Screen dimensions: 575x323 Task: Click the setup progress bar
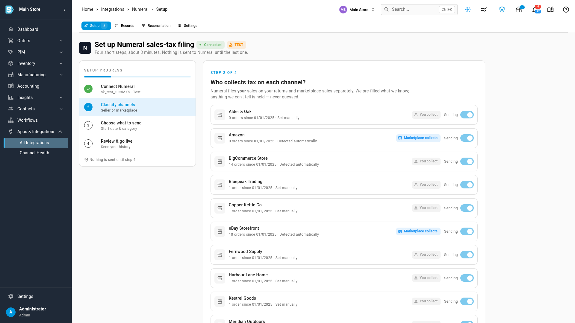click(x=137, y=77)
